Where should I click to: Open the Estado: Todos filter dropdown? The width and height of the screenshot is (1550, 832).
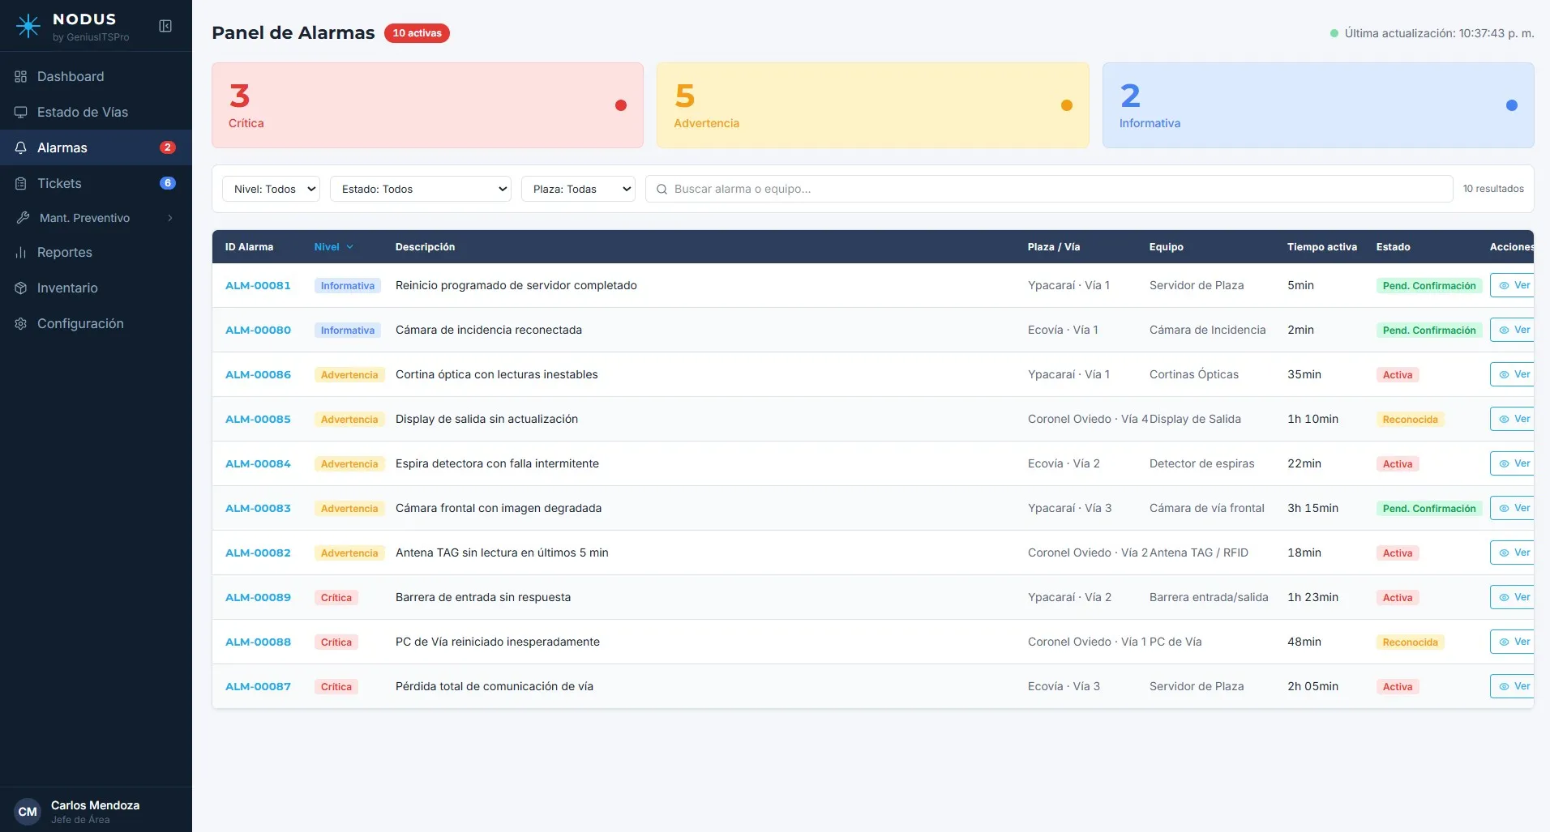pyautogui.click(x=421, y=189)
